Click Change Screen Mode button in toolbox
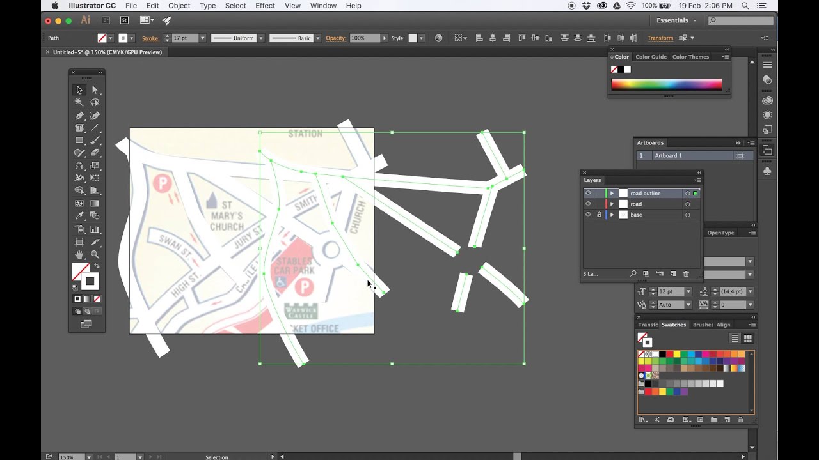Image resolution: width=819 pixels, height=460 pixels. click(86, 325)
